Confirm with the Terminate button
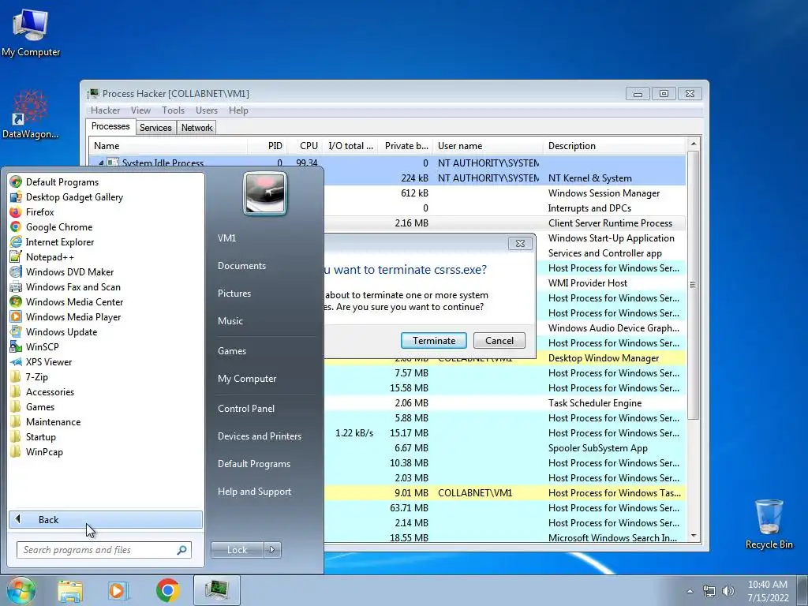 (x=434, y=341)
